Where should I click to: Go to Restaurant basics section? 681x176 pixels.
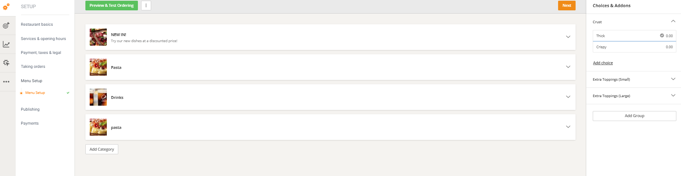[37, 24]
